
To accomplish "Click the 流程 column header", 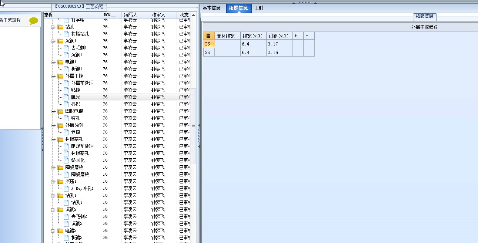I will (x=72, y=15).
